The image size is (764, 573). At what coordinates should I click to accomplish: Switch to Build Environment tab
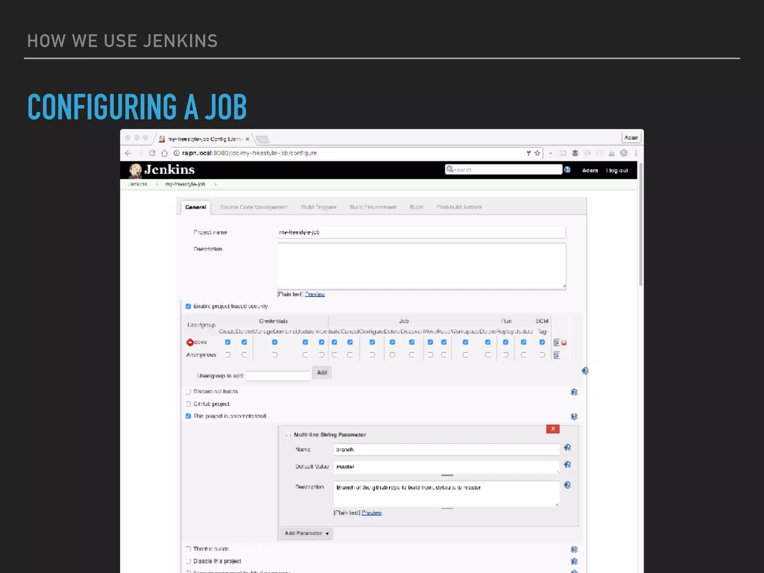click(x=373, y=207)
